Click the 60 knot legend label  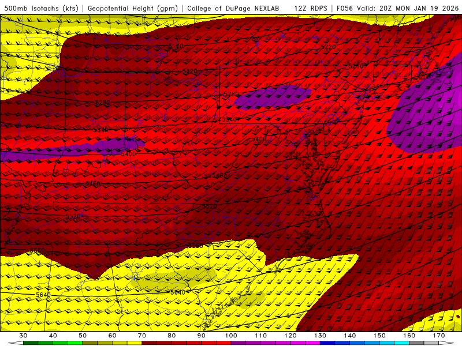coord(112,336)
